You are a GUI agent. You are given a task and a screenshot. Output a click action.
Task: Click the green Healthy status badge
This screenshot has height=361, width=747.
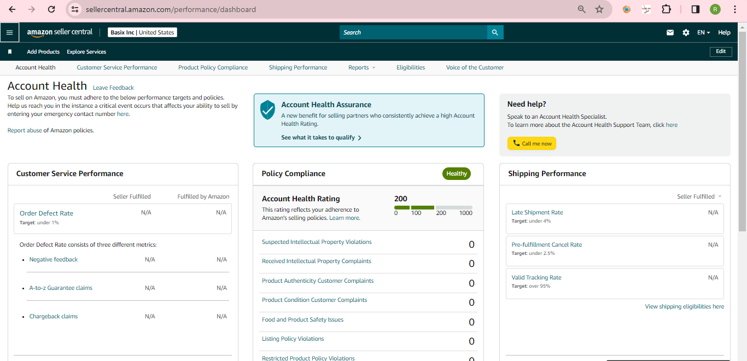(x=457, y=173)
